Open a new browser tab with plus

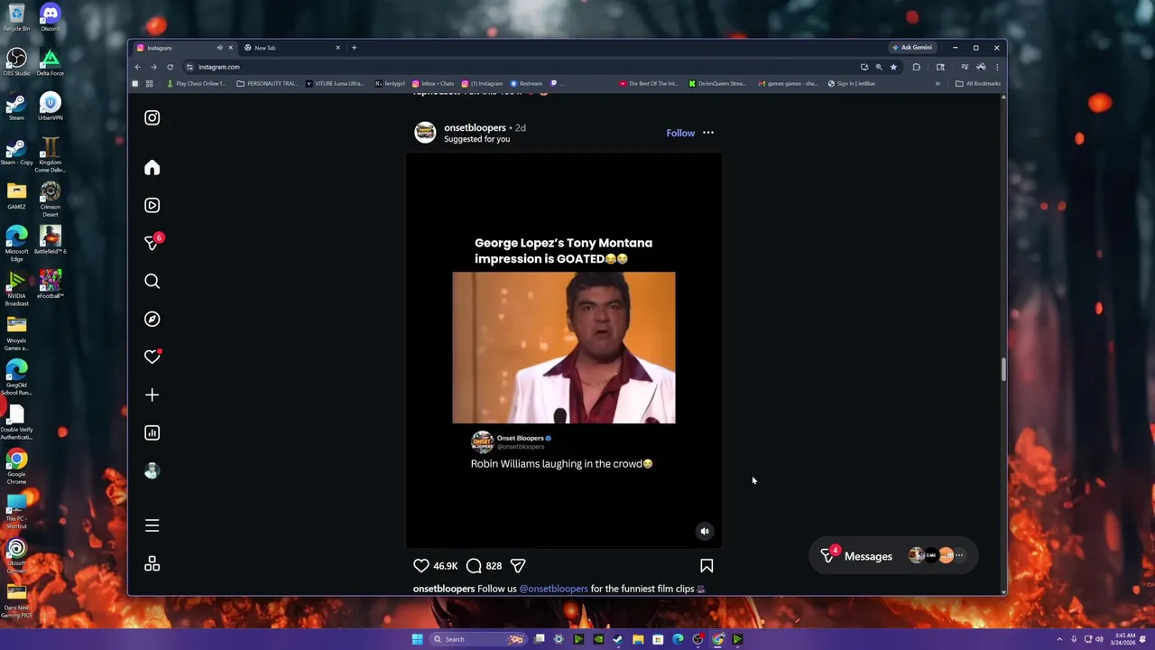pyautogui.click(x=354, y=48)
